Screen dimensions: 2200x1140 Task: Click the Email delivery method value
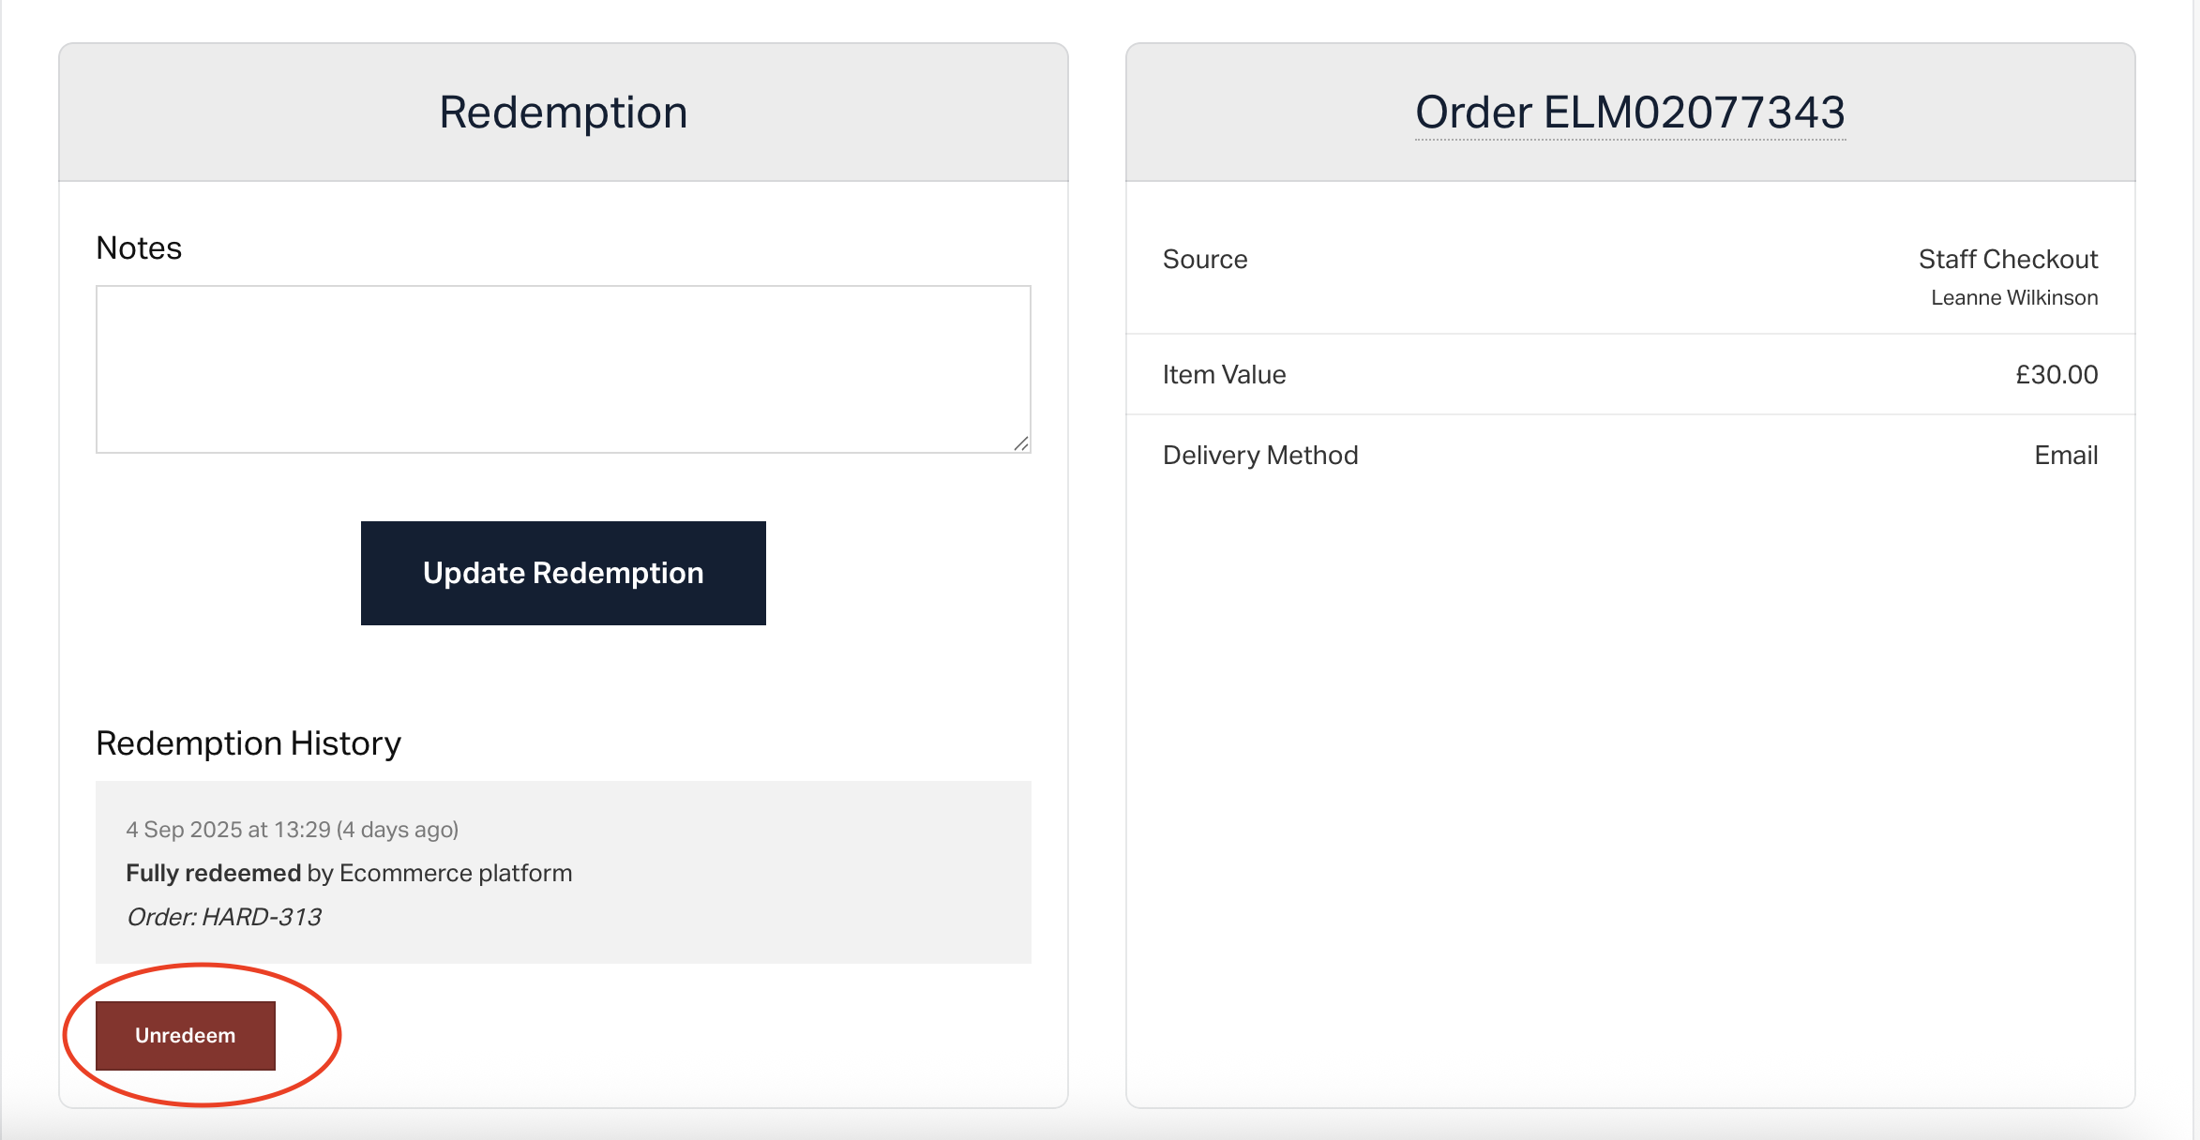[2066, 456]
